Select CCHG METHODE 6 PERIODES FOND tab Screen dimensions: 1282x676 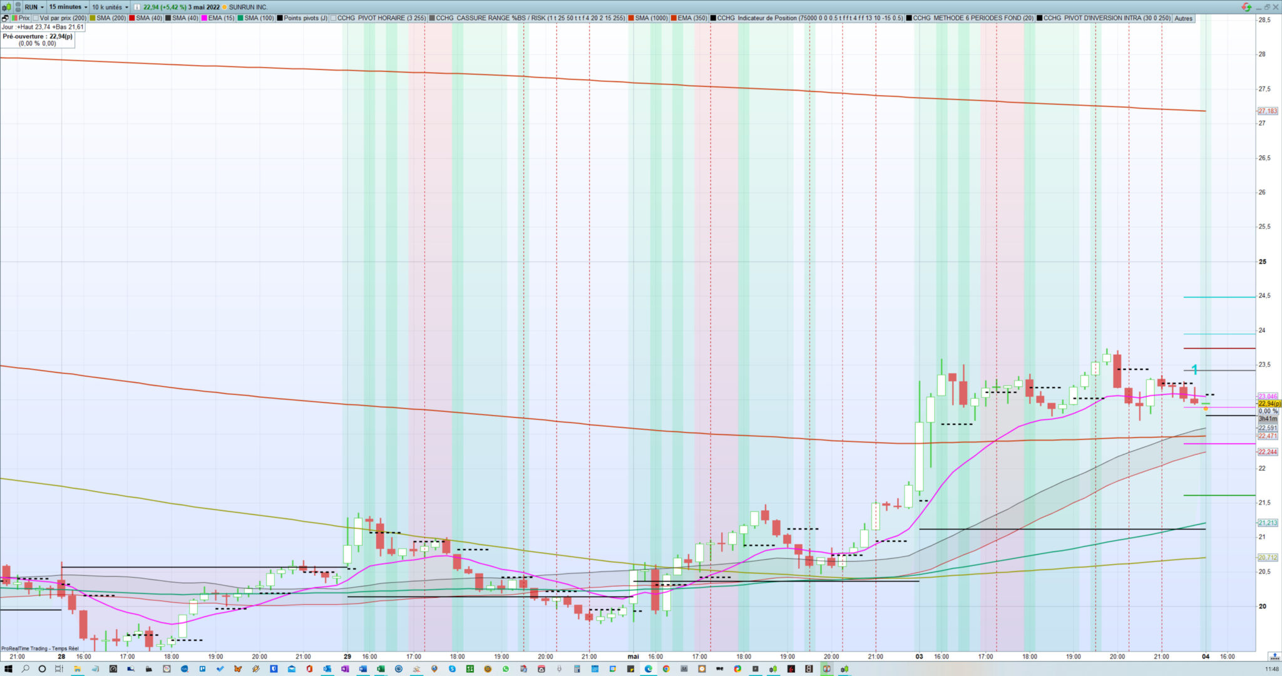coord(973,18)
